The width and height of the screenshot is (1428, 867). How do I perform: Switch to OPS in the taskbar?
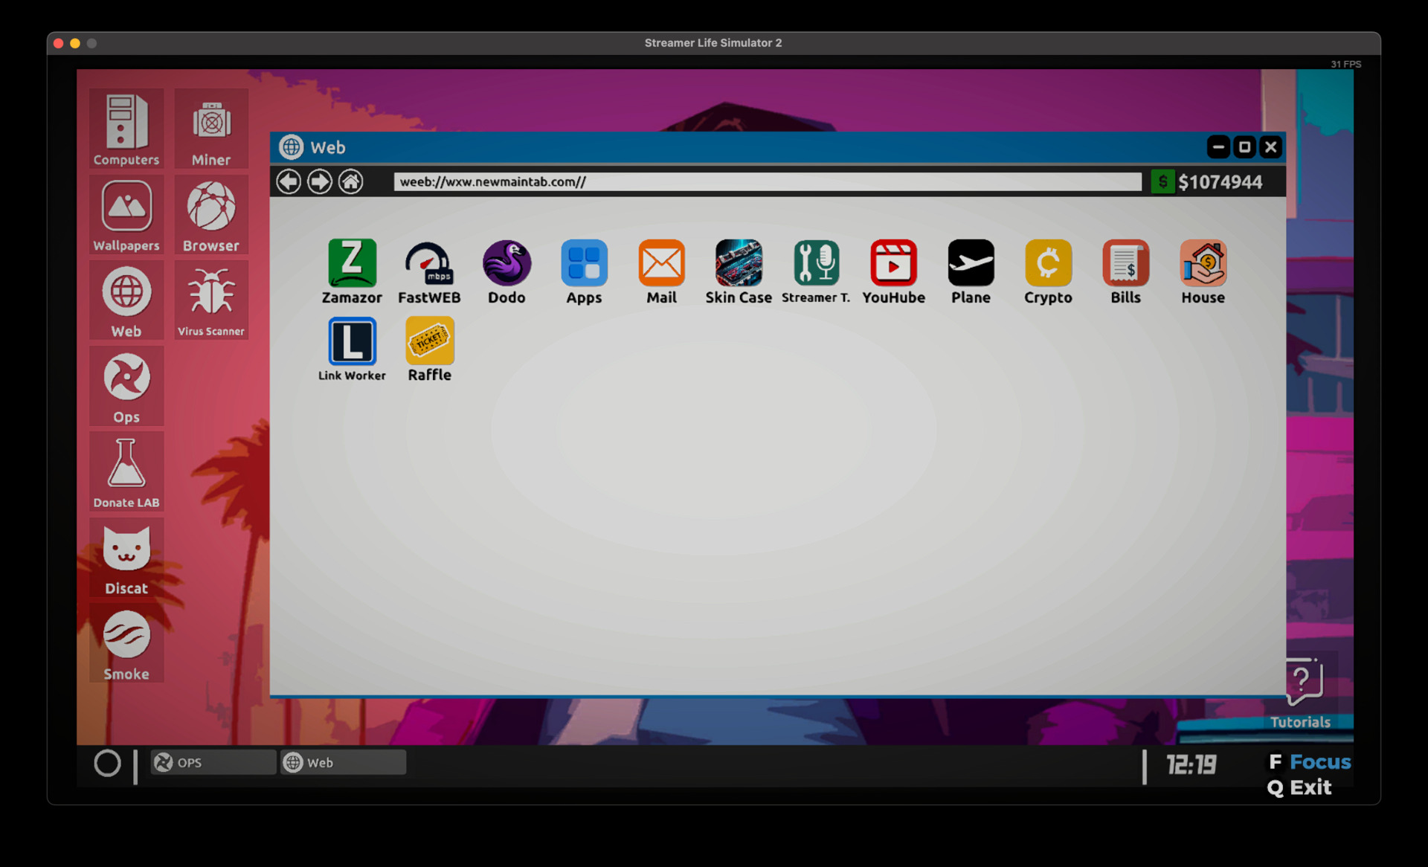tap(213, 762)
